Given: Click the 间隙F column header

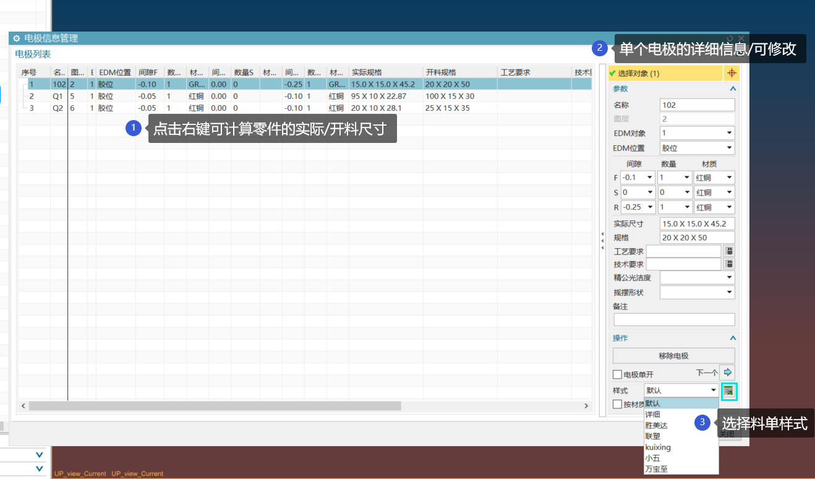Looking at the screenshot, I should tap(150, 72).
